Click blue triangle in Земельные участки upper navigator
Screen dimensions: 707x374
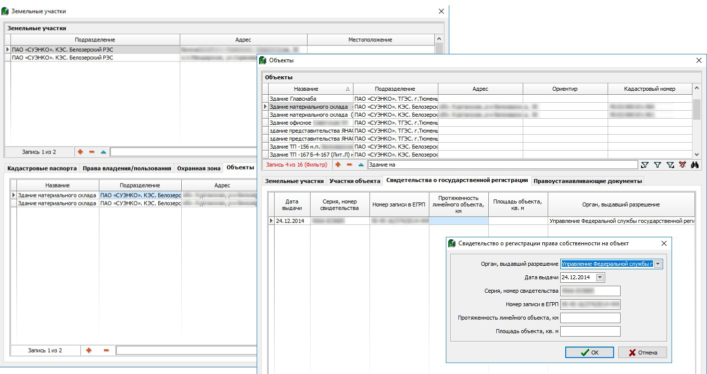point(103,152)
